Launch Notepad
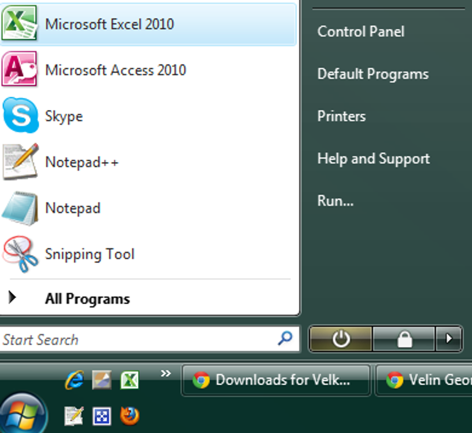 point(73,208)
